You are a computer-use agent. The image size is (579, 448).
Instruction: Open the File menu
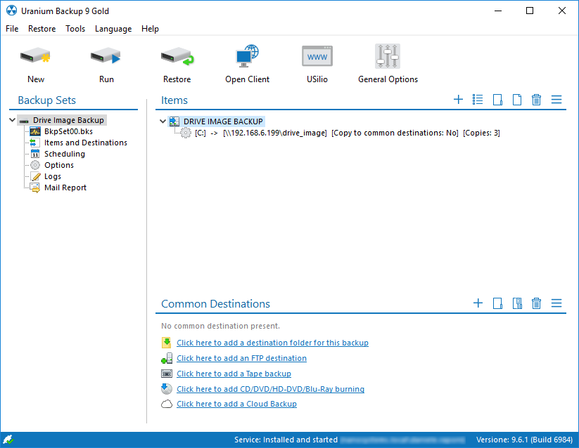pyautogui.click(x=12, y=29)
